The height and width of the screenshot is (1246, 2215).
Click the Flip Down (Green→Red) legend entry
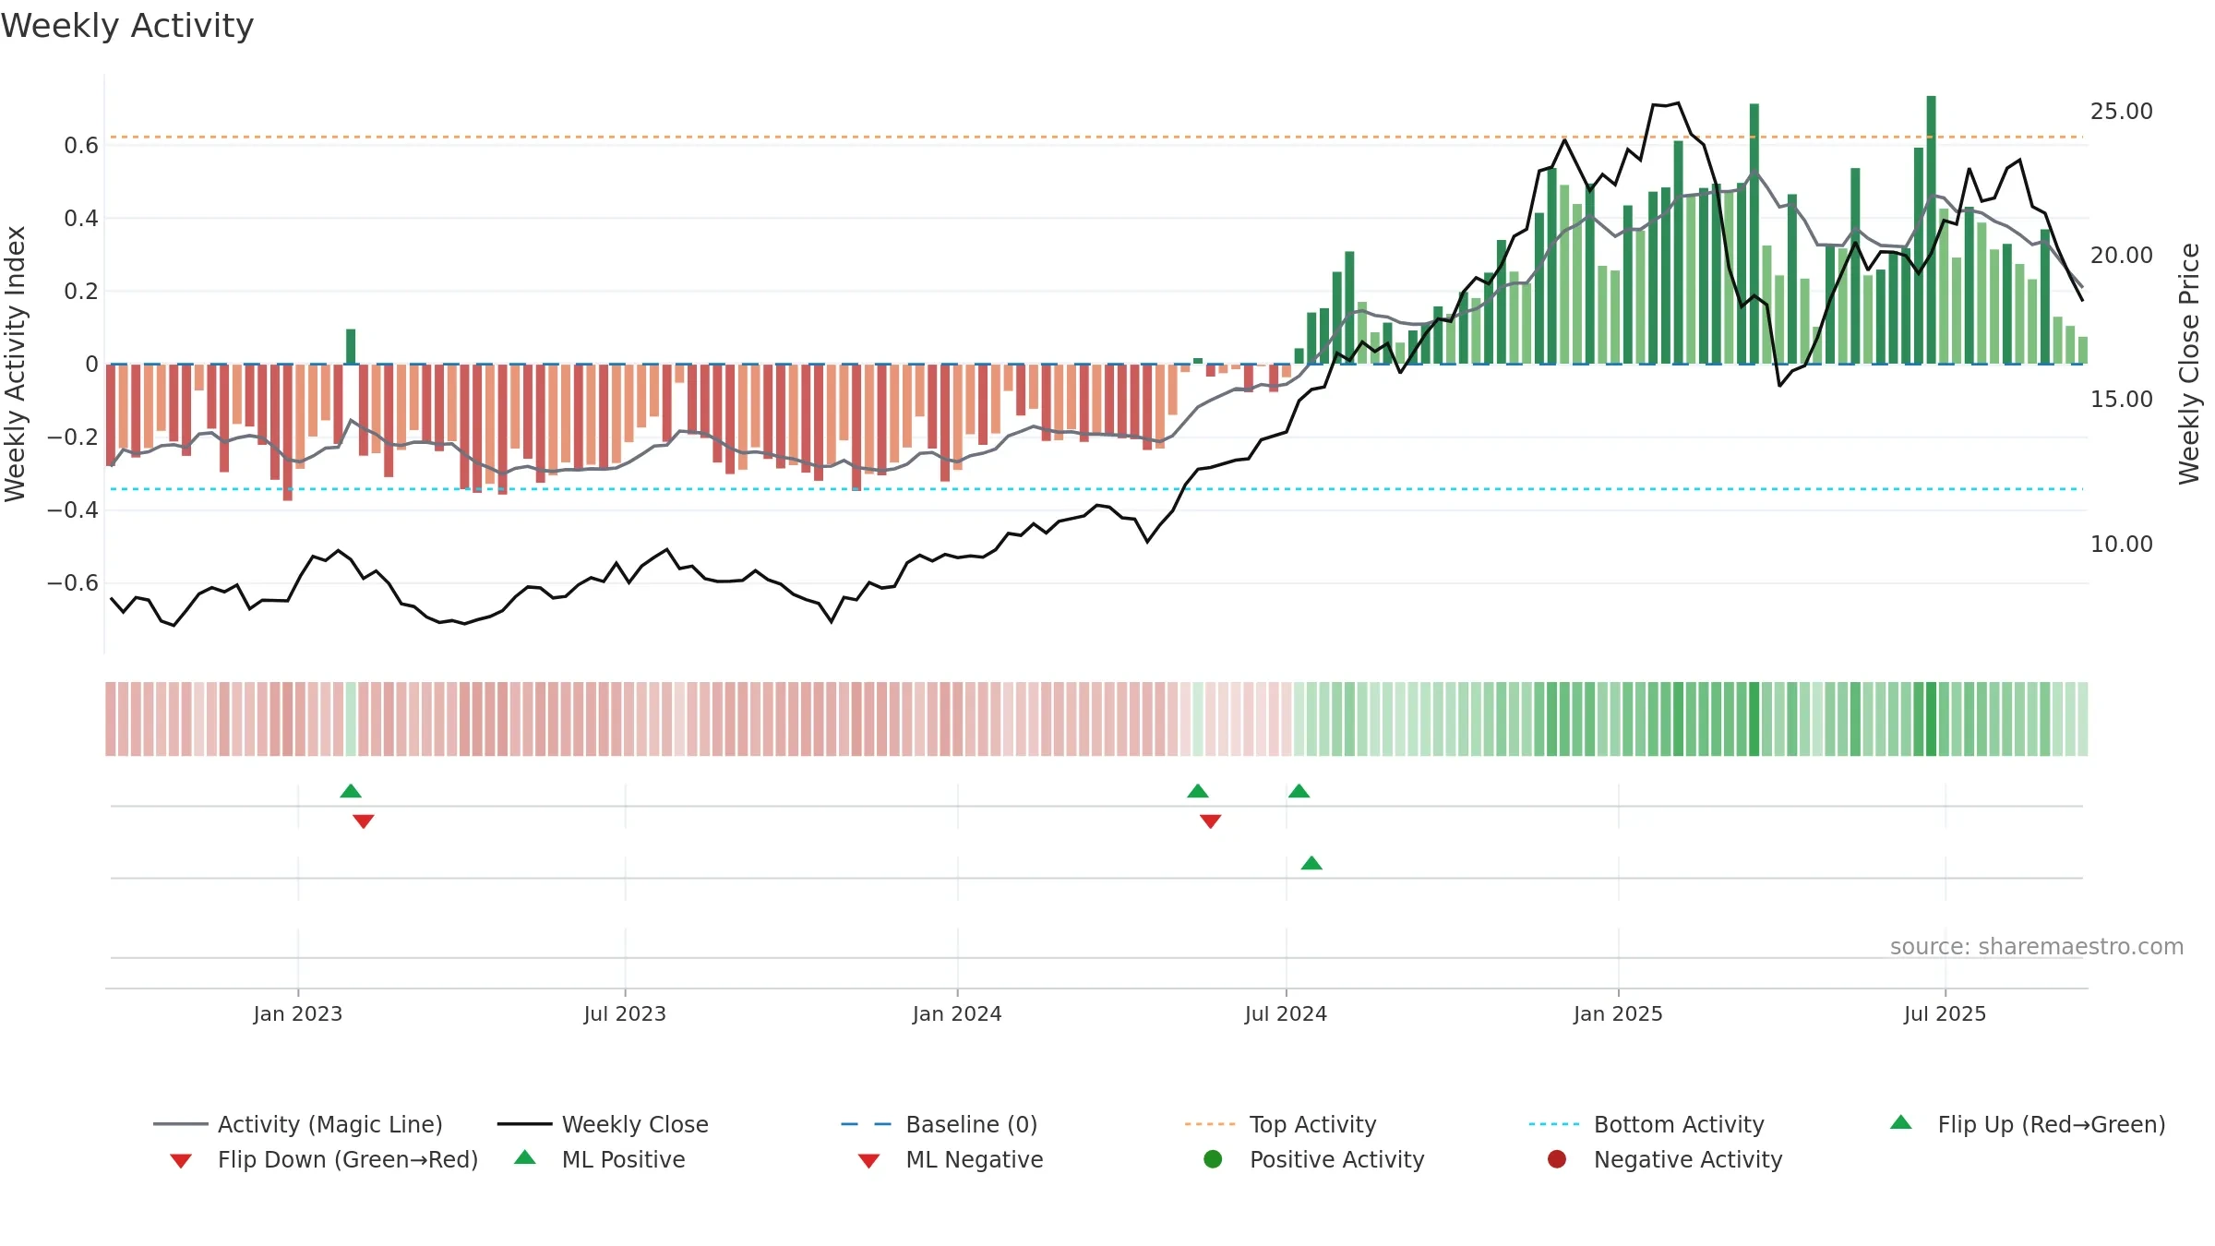pos(324,1159)
